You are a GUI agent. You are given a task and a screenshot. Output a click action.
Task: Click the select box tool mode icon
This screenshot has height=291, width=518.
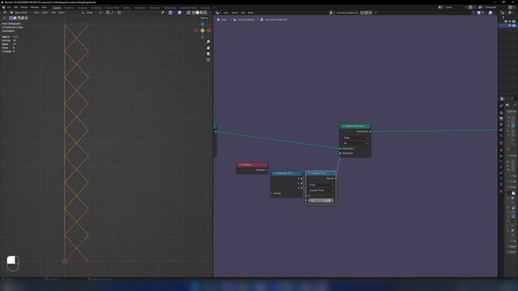tap(11, 18)
